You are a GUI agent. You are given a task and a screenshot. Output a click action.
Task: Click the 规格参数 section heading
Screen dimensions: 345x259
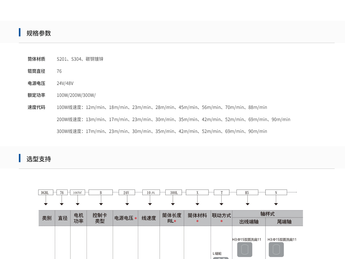pyautogui.click(x=39, y=33)
